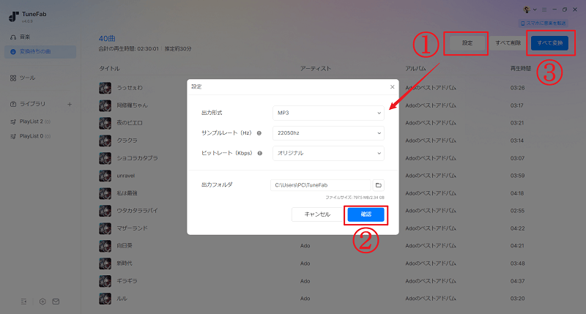Open the ライブラリ library section
Viewport: 586px width, 314px height.
point(28,104)
